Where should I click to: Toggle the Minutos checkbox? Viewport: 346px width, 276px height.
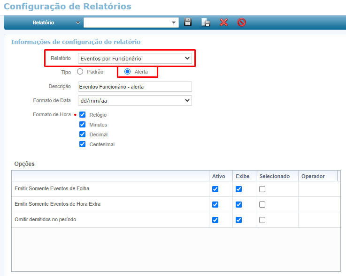pyautogui.click(x=83, y=125)
